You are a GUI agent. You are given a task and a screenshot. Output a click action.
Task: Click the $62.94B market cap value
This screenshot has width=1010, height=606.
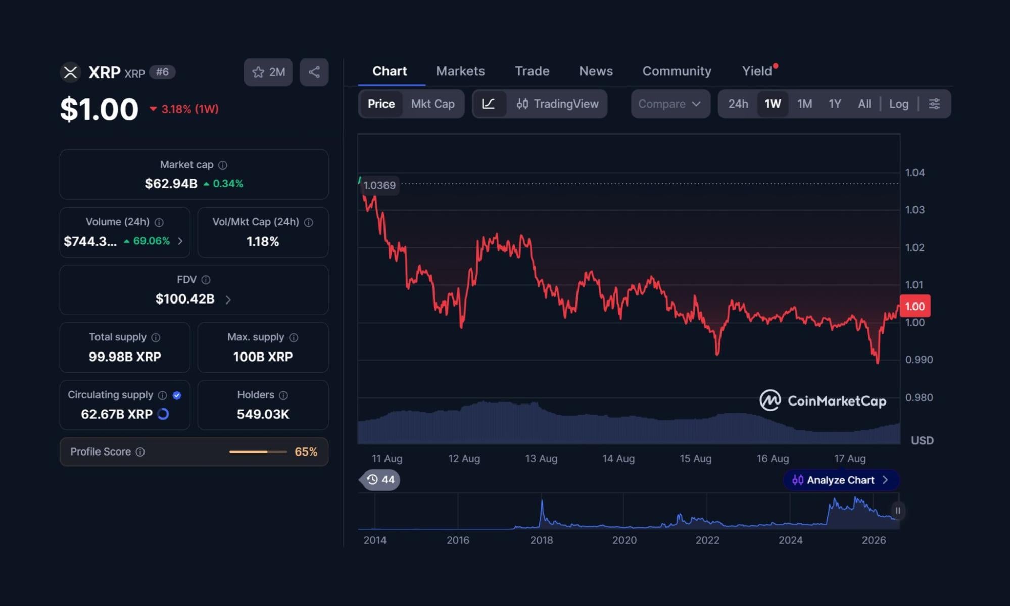coord(171,184)
